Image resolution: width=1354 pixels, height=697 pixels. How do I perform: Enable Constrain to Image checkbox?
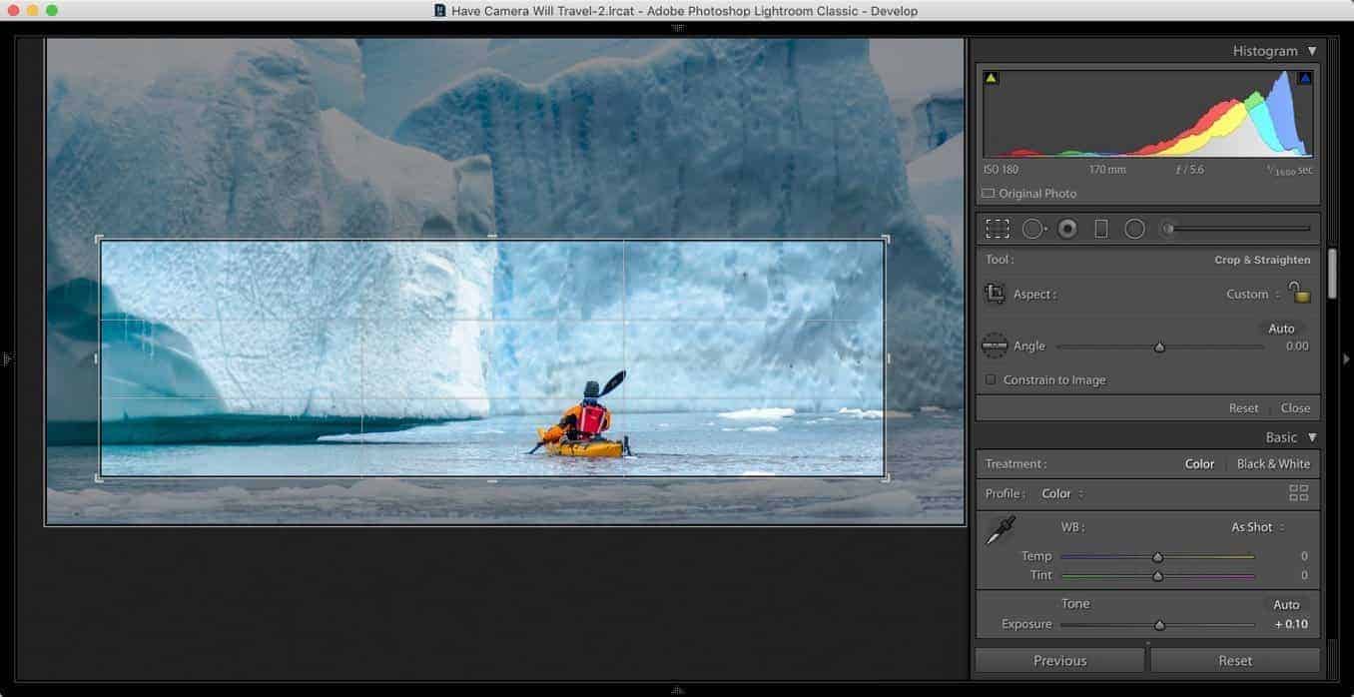click(991, 379)
